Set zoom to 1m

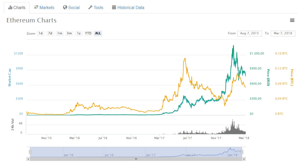click(x=60, y=34)
